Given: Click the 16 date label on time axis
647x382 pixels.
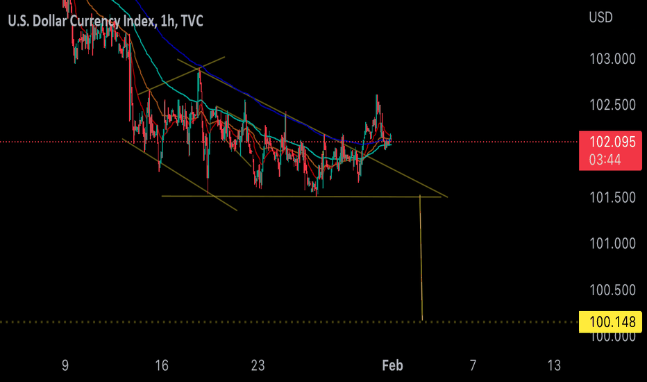Looking at the screenshot, I should click(162, 365).
